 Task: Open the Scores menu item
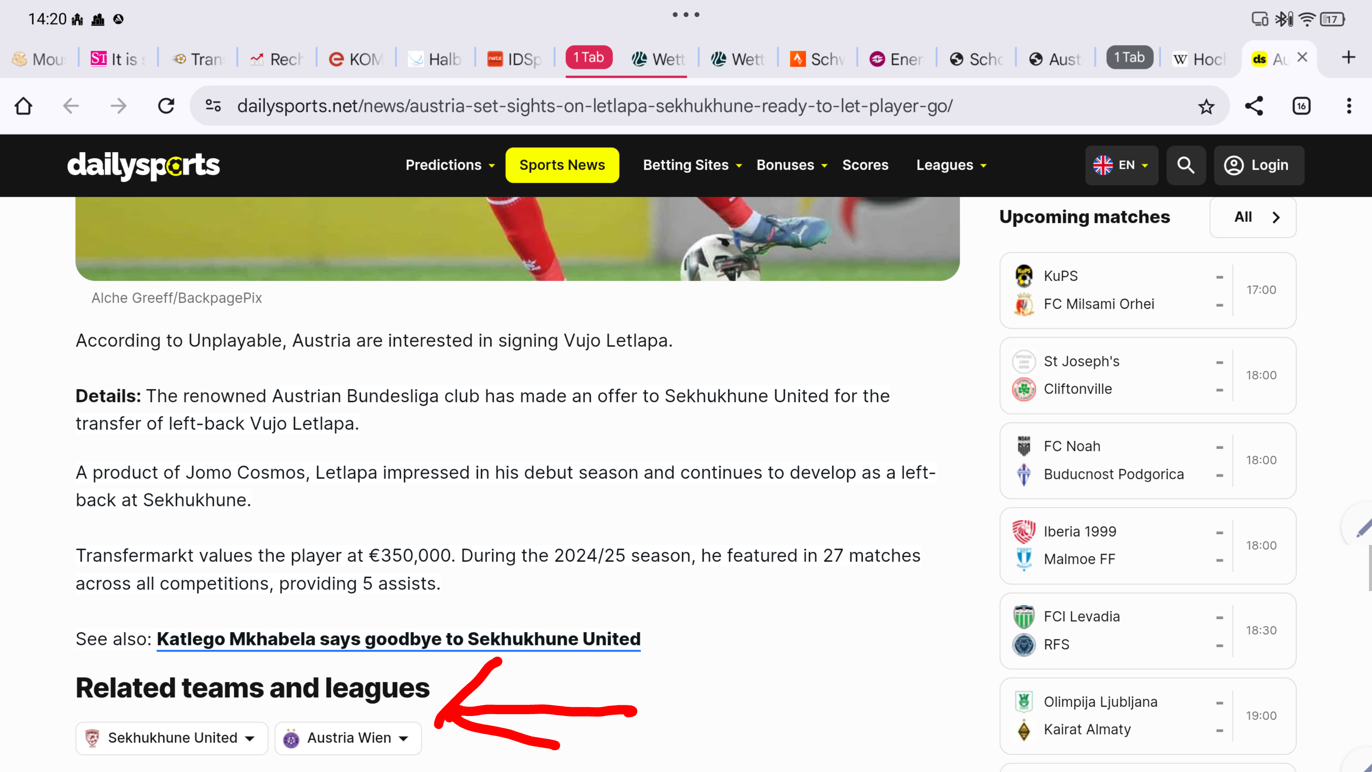coord(865,165)
